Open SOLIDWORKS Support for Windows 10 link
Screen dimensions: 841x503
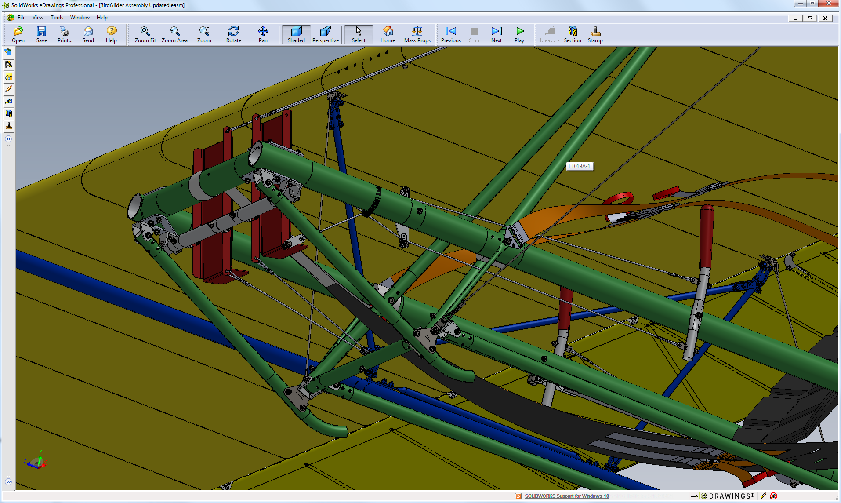[x=566, y=496]
